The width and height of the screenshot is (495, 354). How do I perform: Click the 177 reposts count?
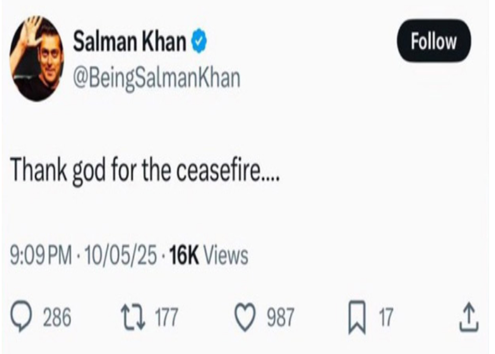click(167, 317)
